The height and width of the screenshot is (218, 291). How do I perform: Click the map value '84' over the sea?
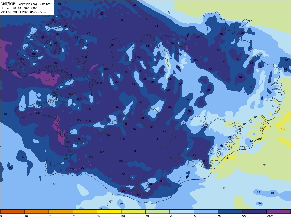point(258,192)
